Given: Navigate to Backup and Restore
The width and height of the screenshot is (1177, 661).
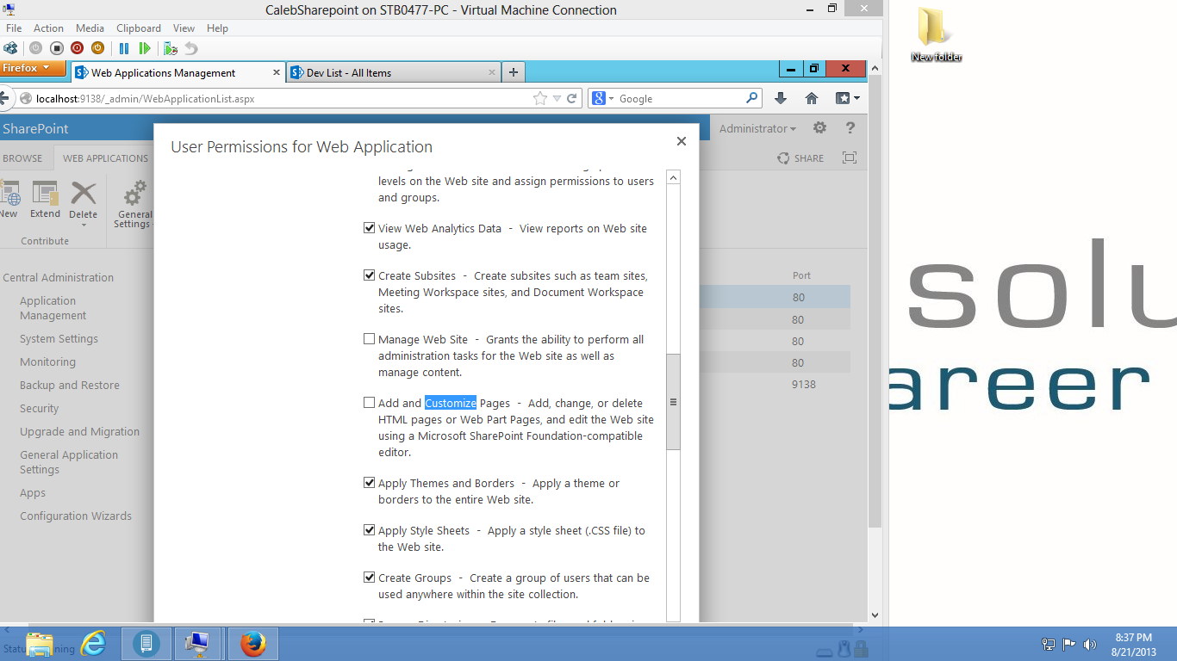Looking at the screenshot, I should (70, 386).
